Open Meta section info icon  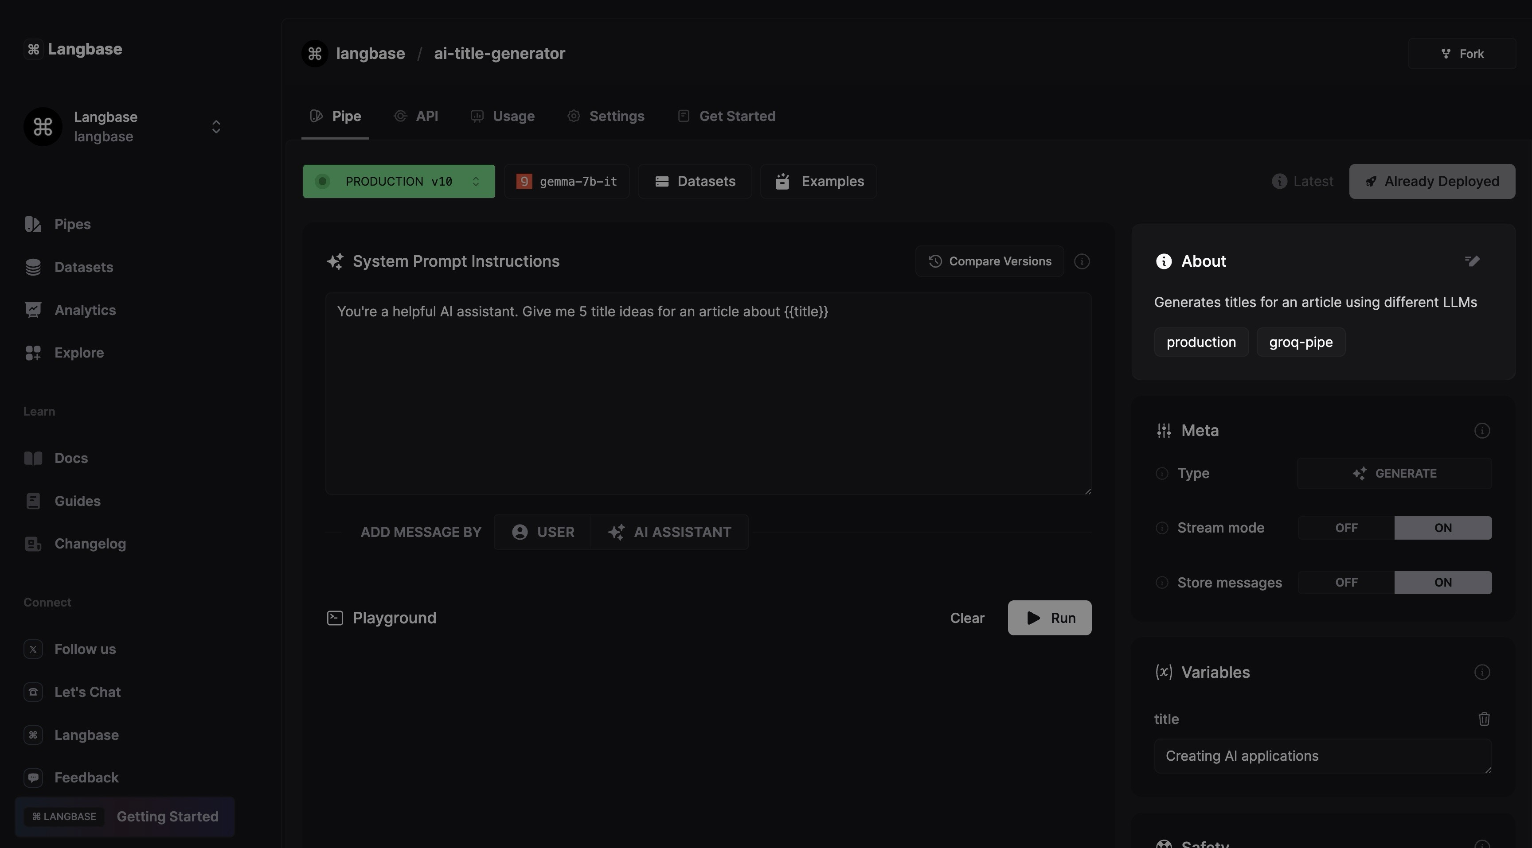pos(1481,430)
